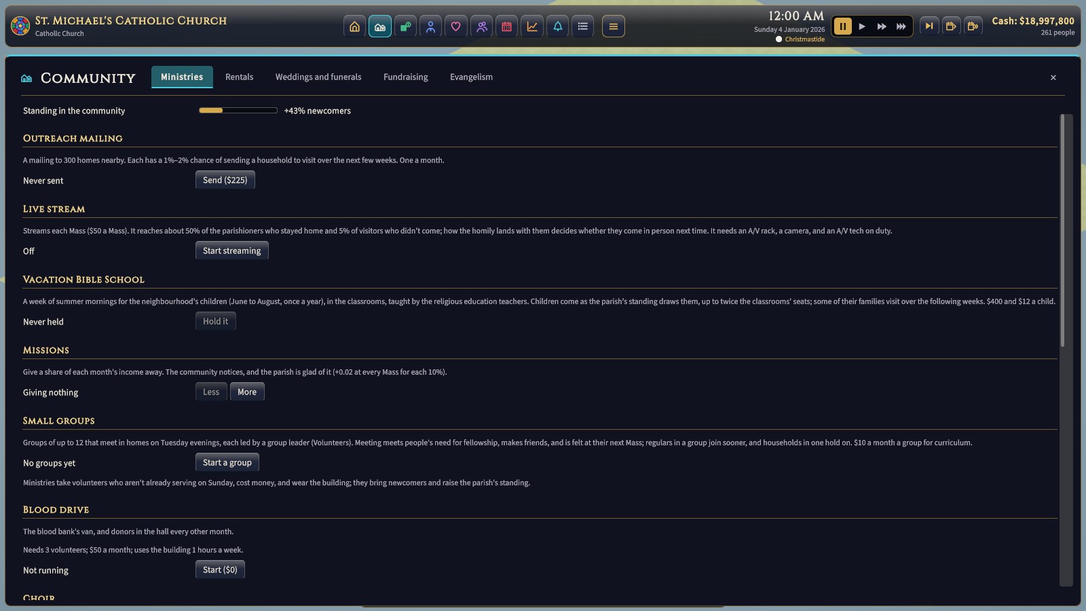Open the red calendar icon
This screenshot has height=611, width=1086.
click(x=506, y=26)
